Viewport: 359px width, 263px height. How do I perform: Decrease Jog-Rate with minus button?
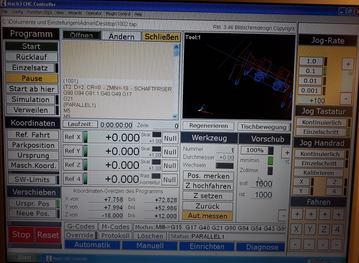pyautogui.click(x=346, y=99)
